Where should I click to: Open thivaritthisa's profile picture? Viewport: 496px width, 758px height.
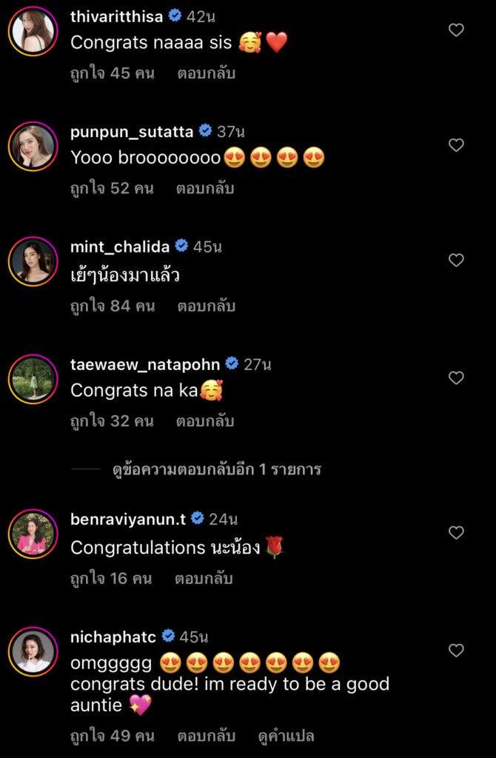[x=33, y=31]
